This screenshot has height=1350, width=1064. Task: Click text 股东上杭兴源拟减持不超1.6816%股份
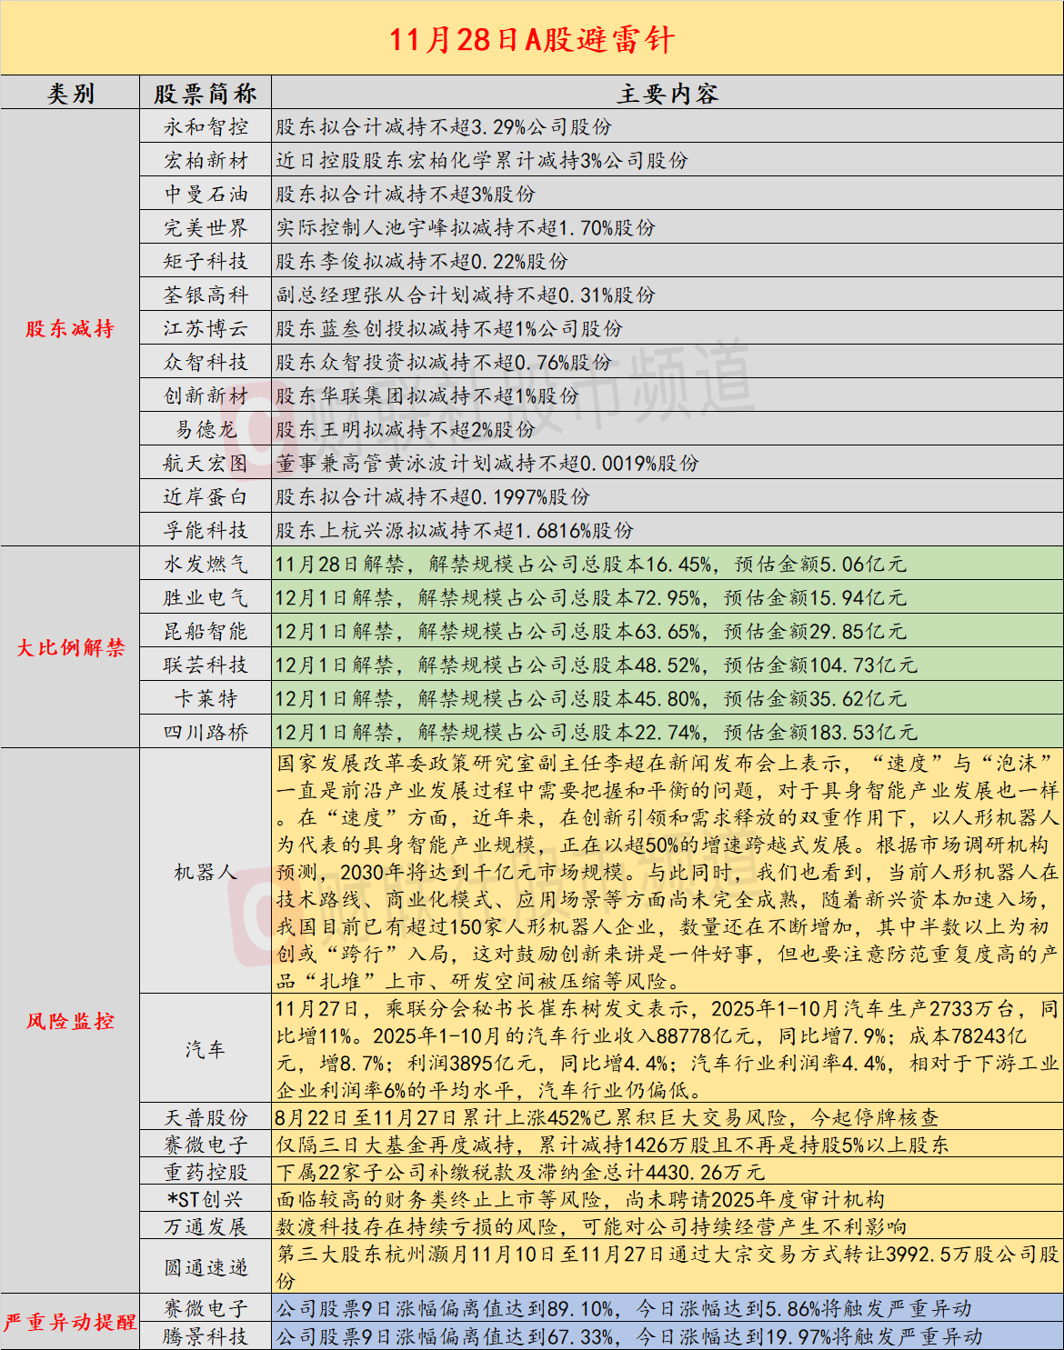[x=455, y=531]
